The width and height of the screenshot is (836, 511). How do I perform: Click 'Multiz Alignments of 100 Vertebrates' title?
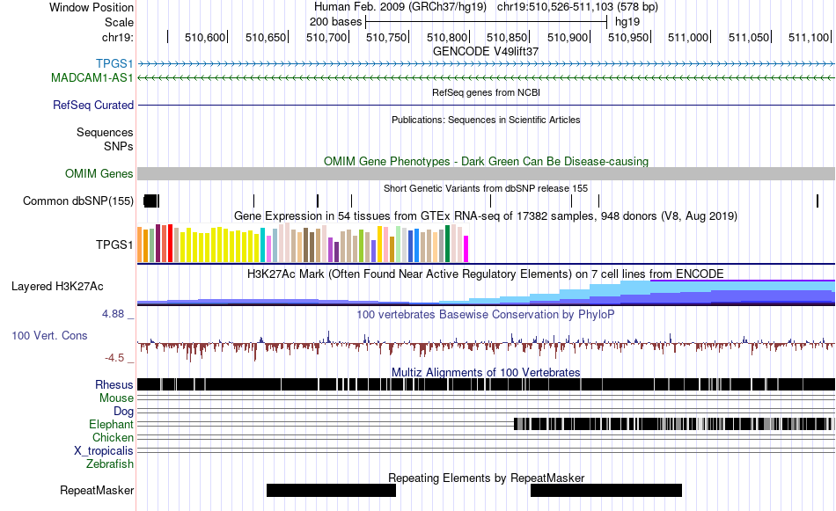pos(486,372)
